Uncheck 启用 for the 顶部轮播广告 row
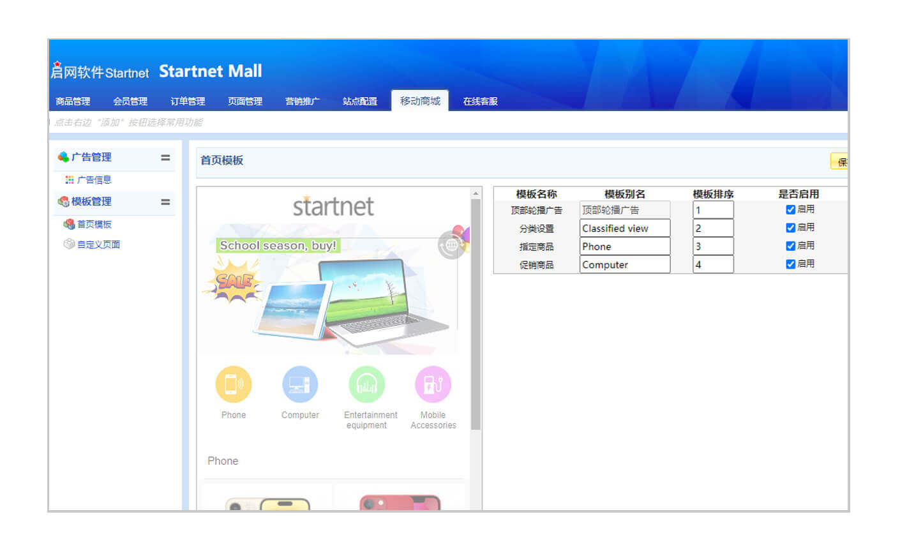This screenshot has height=549, width=900. click(790, 209)
